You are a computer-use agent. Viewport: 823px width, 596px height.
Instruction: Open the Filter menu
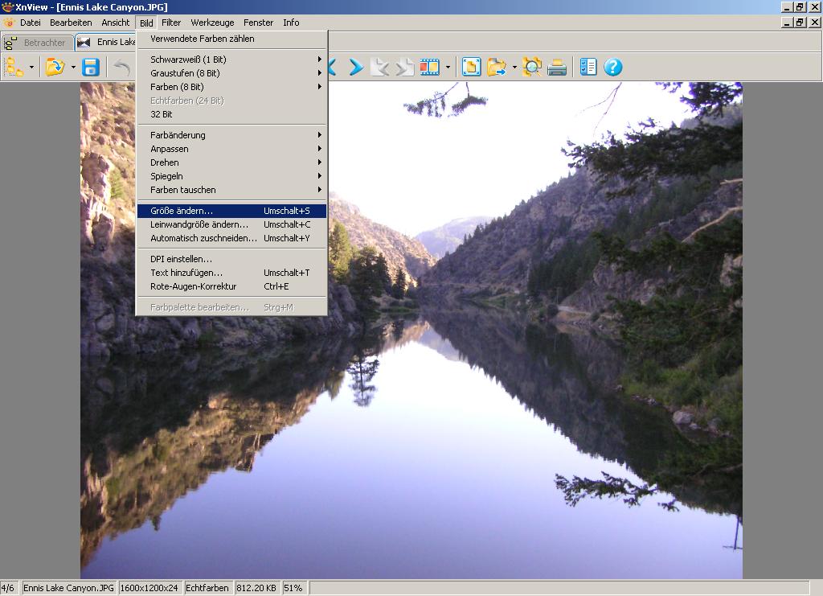[x=171, y=23]
